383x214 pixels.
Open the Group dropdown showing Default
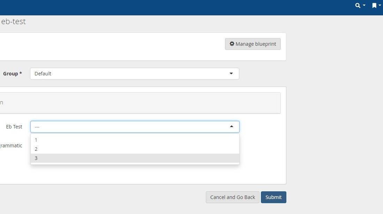pyautogui.click(x=134, y=74)
